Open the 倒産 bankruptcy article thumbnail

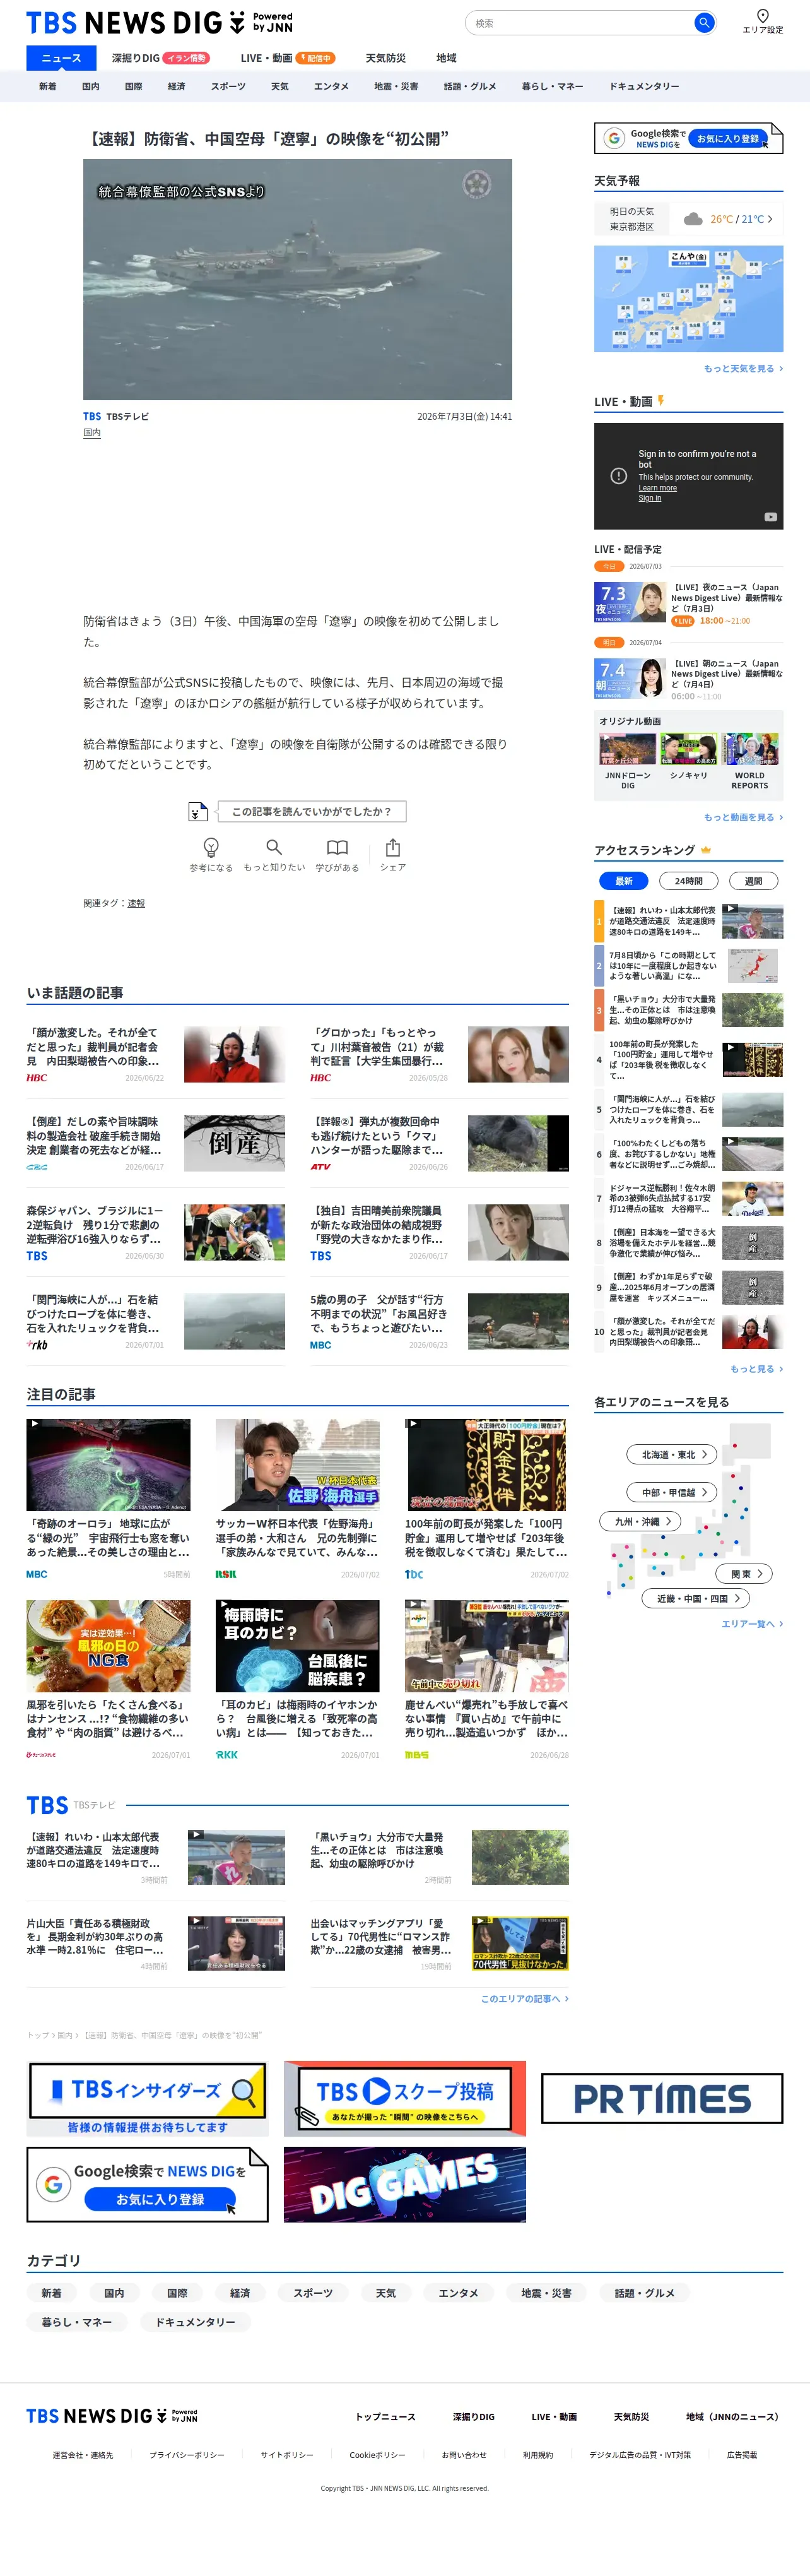tap(234, 1143)
